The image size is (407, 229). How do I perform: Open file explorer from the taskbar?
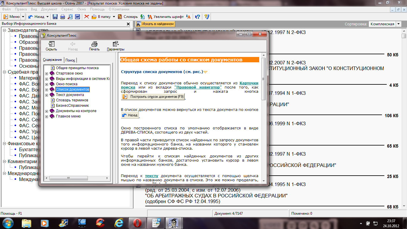coord(26,223)
